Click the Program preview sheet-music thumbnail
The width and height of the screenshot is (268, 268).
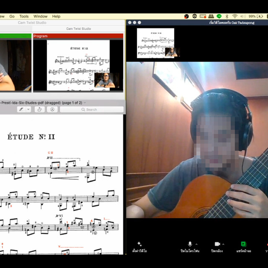78,65
